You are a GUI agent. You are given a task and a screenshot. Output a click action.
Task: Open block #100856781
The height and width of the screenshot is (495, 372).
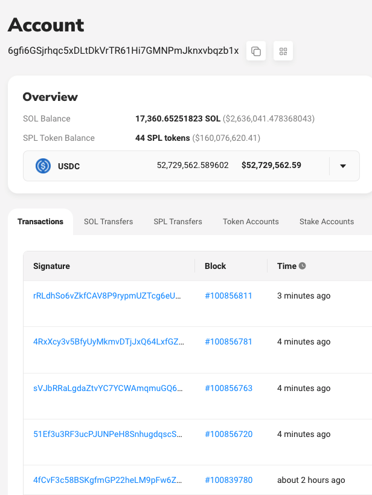click(x=228, y=341)
